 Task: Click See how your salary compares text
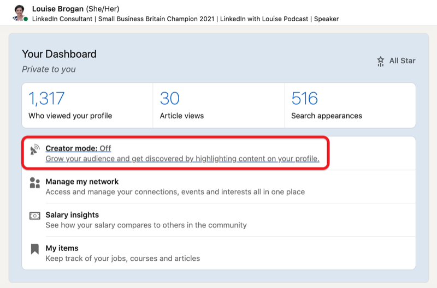coord(146,225)
